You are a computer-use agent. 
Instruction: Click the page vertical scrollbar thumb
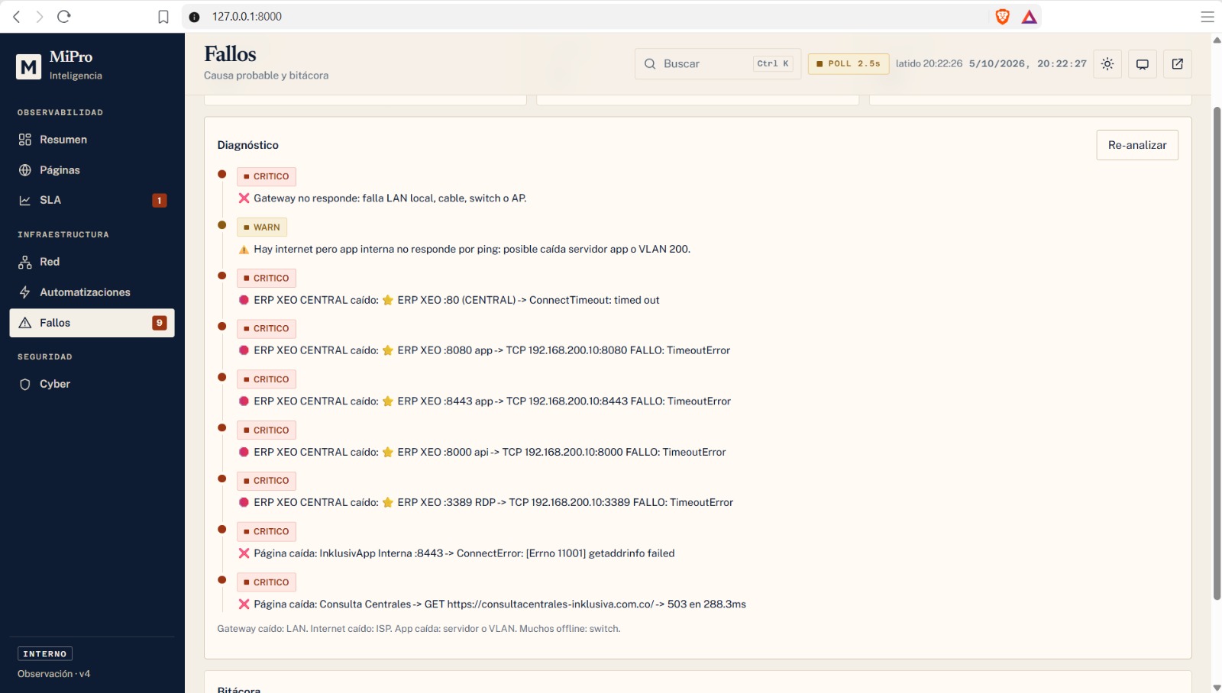click(x=1217, y=353)
